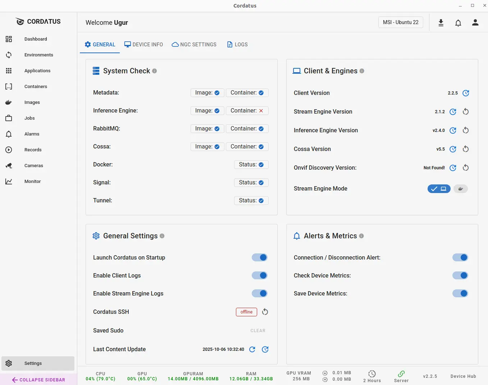Switch Stream Engine Mode to container
488x385 pixels.
(x=461, y=188)
